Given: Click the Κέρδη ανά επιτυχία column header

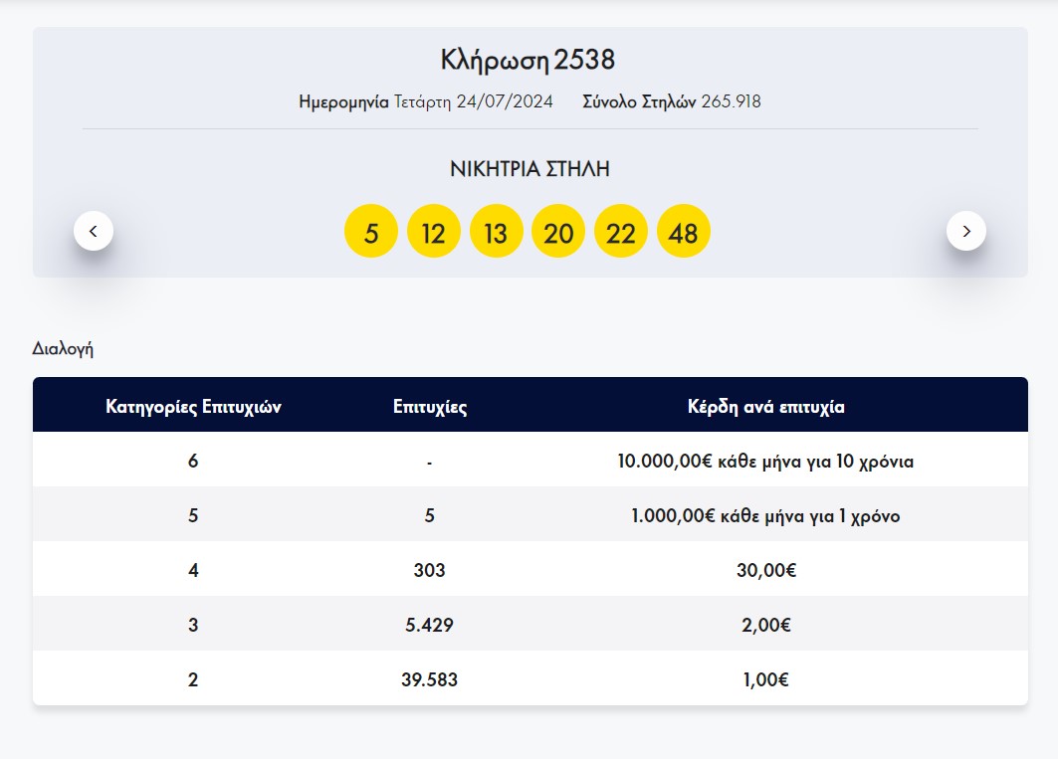Looking at the screenshot, I should (x=766, y=407).
